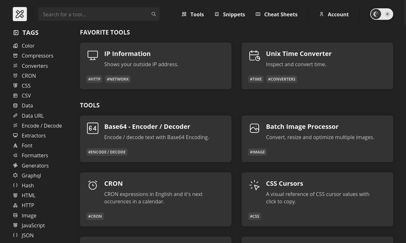Image resolution: width=406 pixels, height=243 pixels.
Task: Switch to dark mode moon toggle
Action: (x=376, y=14)
